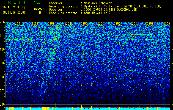Screen dimensions: 173x110
Task: Select the 0.9 frequency axis label
Action: point(2,63)
